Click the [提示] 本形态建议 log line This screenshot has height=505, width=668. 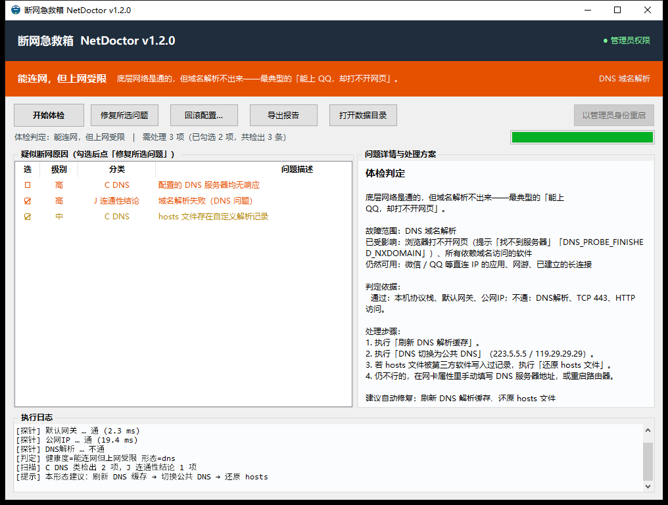[142, 477]
